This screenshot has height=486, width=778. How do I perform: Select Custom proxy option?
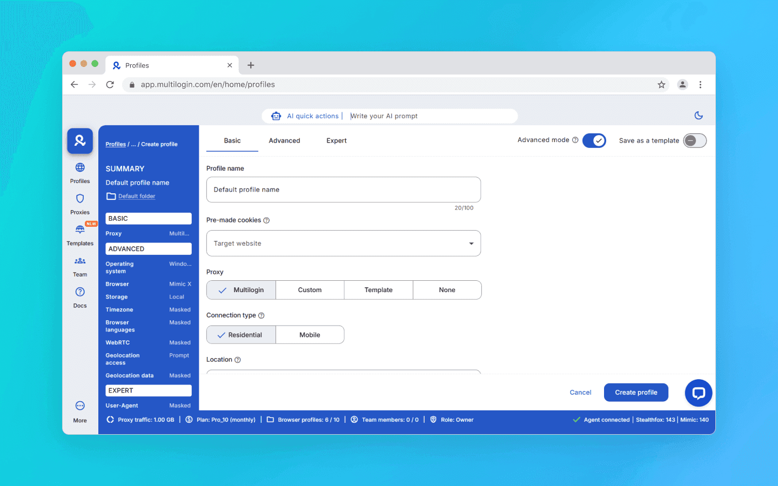click(x=310, y=290)
